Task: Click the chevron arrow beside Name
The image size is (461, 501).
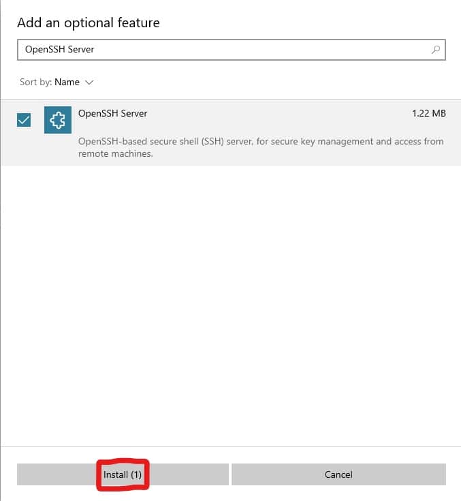Action: click(x=89, y=82)
